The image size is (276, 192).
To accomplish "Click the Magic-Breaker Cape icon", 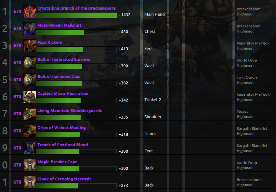I will [x=30, y=165].
